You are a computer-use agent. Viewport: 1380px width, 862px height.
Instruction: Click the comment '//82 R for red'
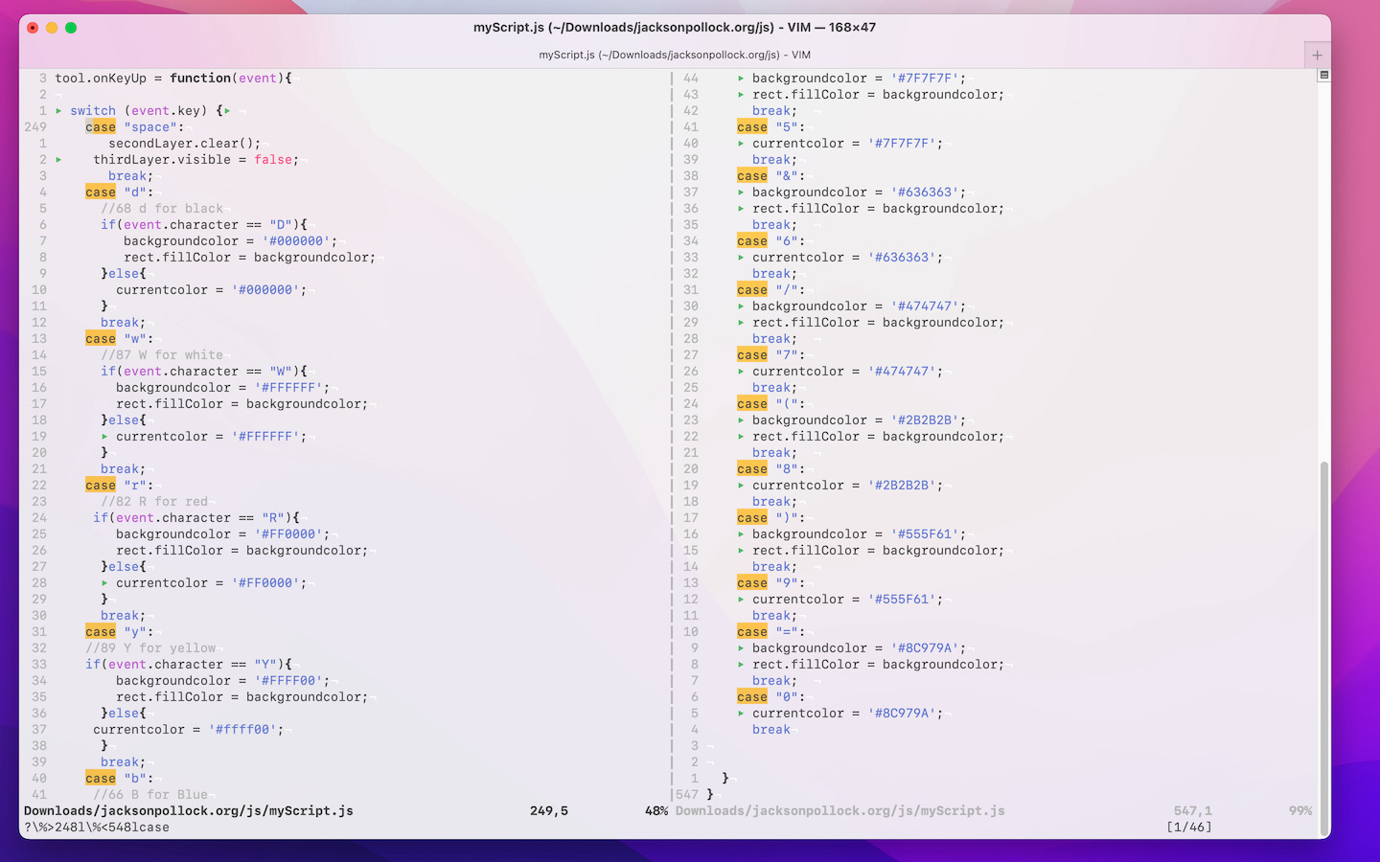154,501
